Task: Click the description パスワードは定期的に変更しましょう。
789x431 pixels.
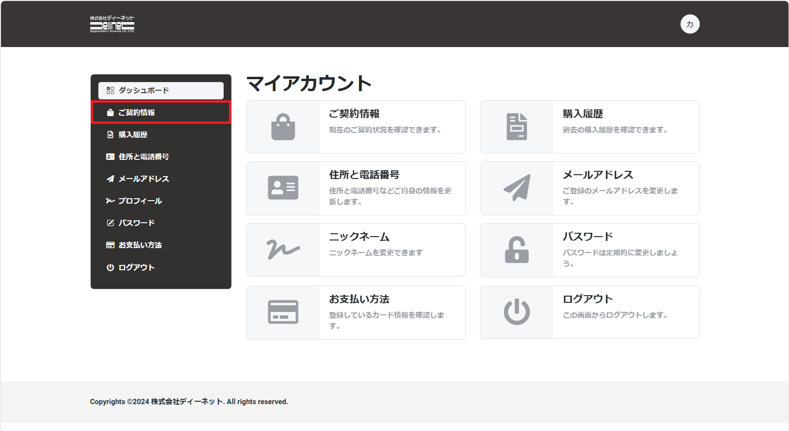Action: (620, 258)
